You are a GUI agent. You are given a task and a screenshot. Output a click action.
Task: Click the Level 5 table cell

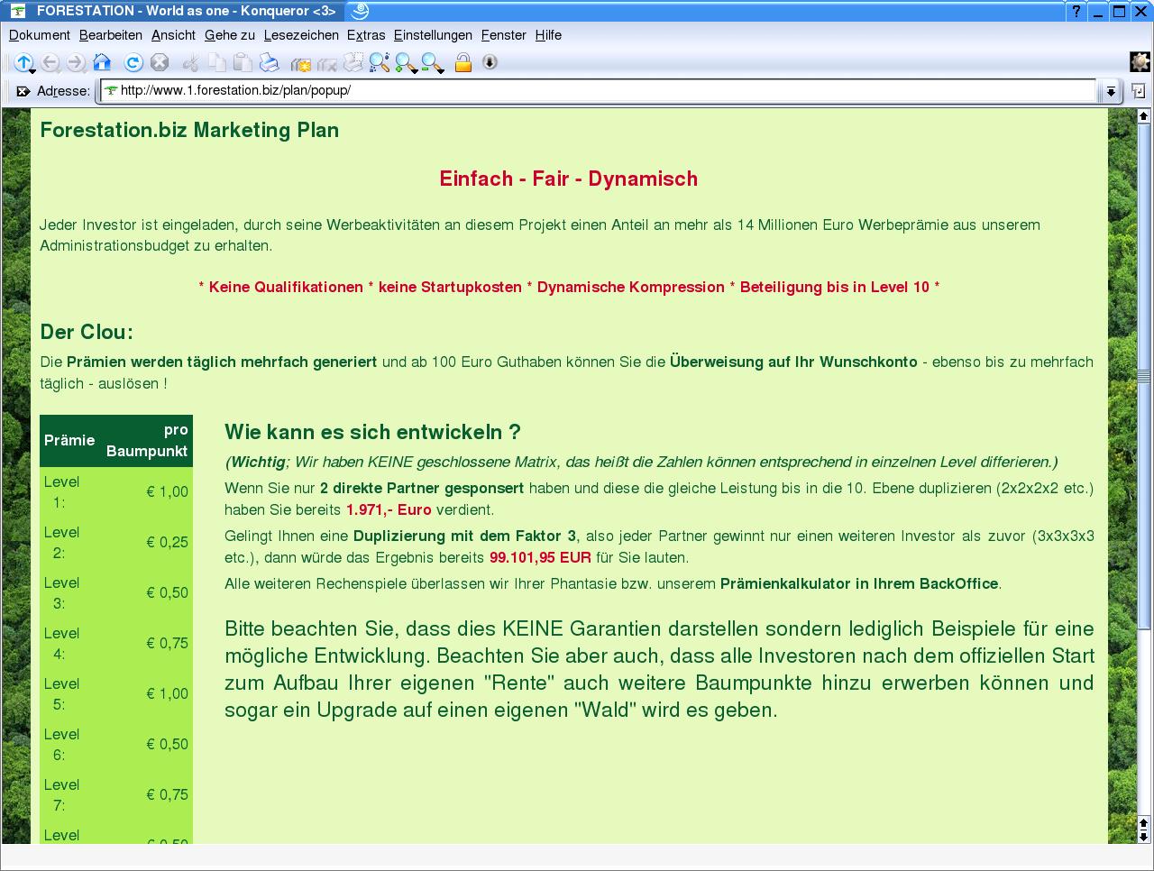click(62, 693)
